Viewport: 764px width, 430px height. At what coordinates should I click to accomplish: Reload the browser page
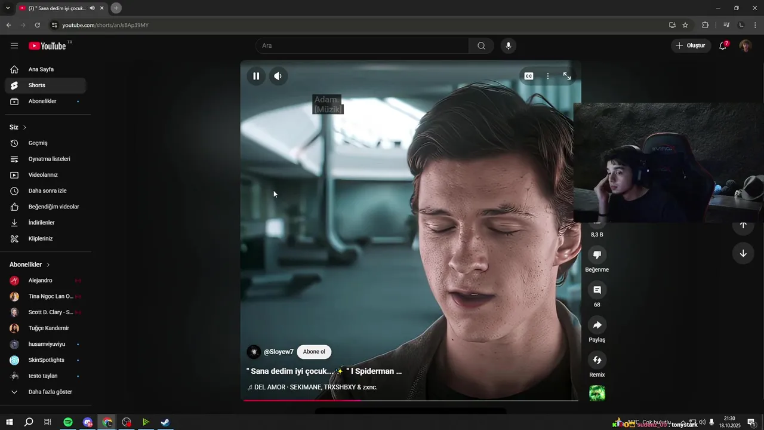pos(37,25)
